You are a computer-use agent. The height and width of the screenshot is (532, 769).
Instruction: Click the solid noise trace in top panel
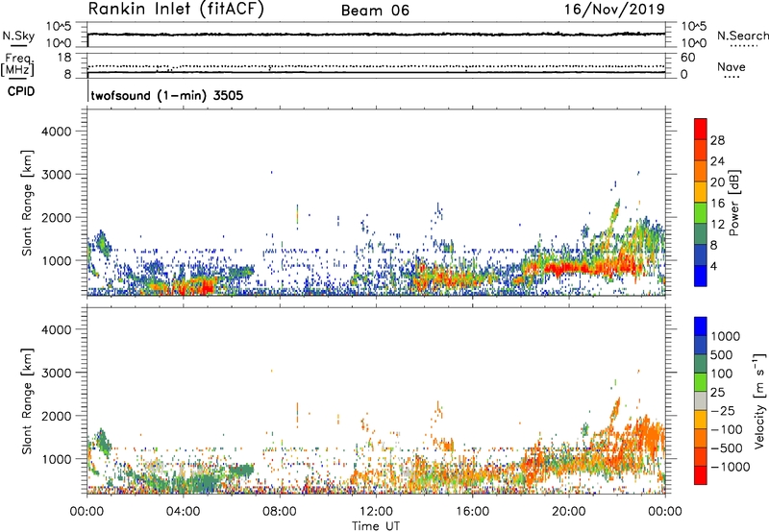coord(376,35)
